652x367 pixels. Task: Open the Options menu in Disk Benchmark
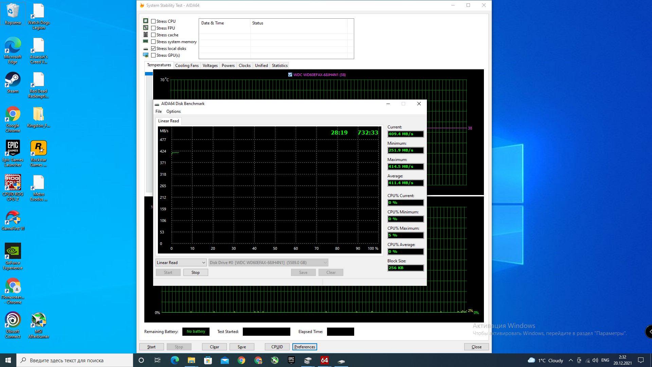(x=173, y=111)
